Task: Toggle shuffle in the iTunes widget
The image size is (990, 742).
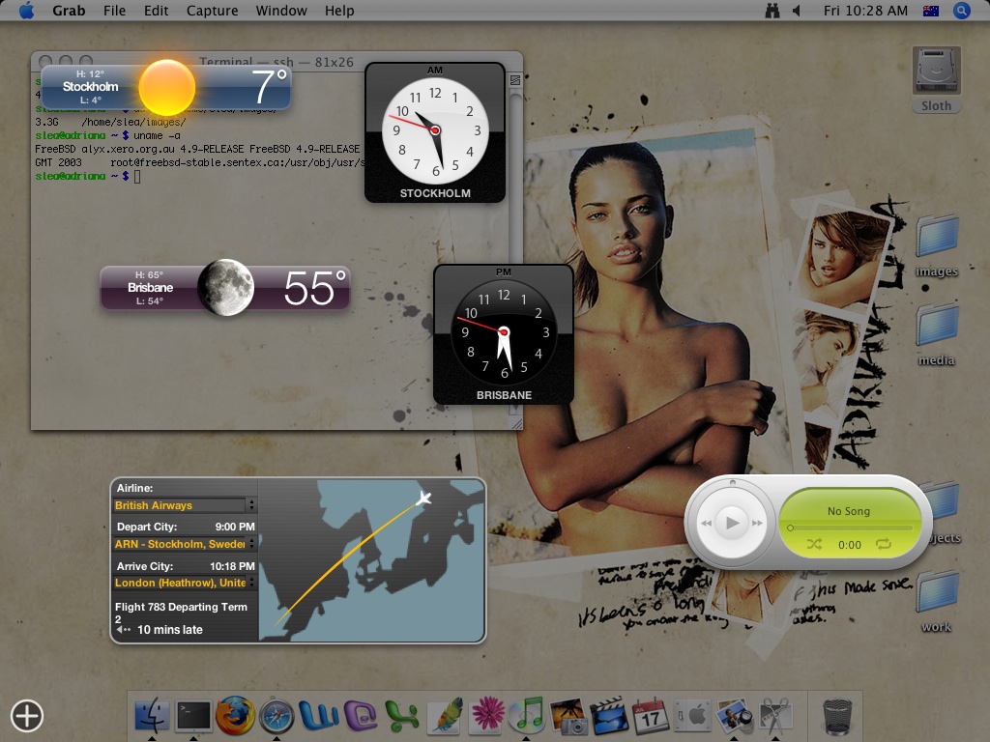Action: click(x=814, y=545)
